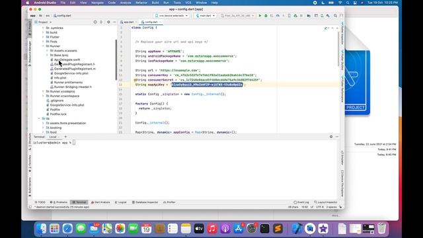The image size is (423, 238).
Task: Open Terminal app in the dock
Action: pyautogui.click(x=264, y=229)
